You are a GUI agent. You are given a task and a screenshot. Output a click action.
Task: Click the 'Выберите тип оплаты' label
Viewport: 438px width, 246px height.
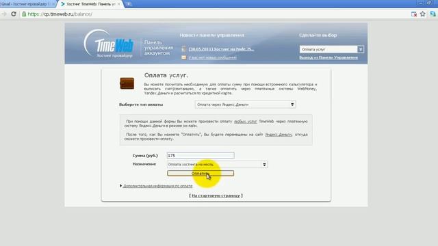pos(141,105)
